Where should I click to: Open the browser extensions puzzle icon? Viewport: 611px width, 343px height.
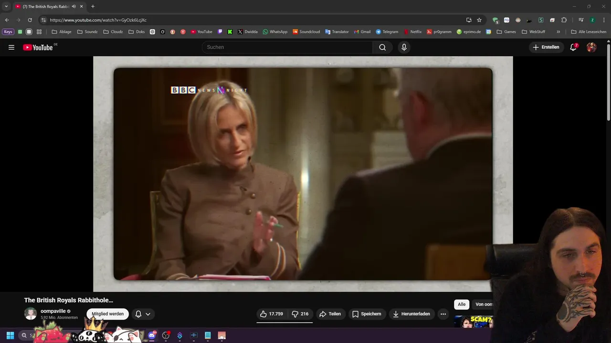click(564, 20)
